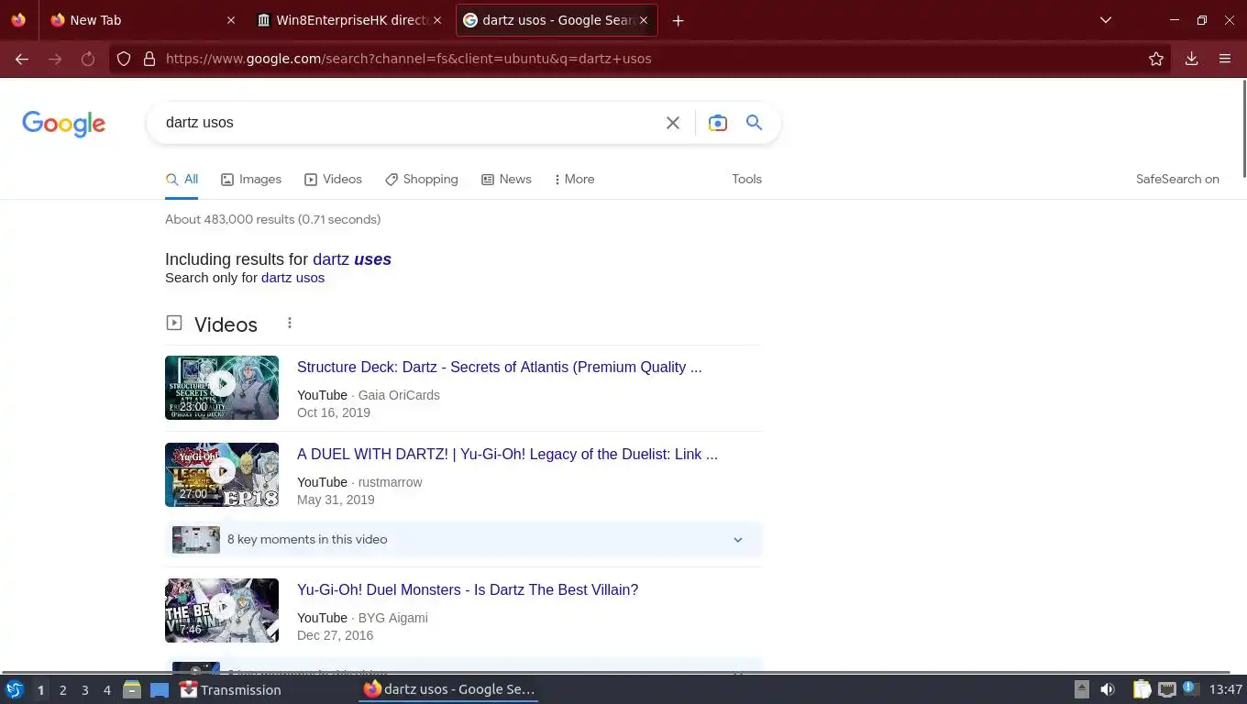This screenshot has height=704, width=1247.
Task: Play Legacy of the Duelist thumbnail
Action: point(222,475)
